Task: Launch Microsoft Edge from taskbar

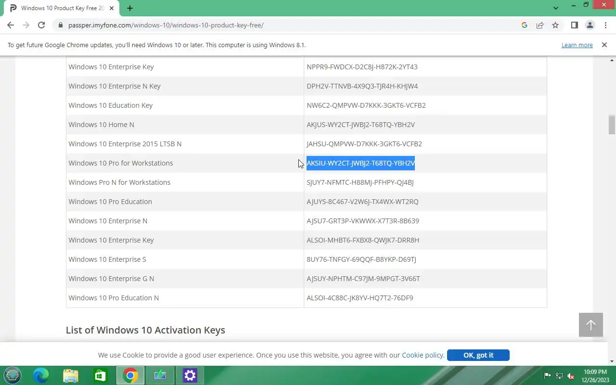Action: (x=41, y=375)
